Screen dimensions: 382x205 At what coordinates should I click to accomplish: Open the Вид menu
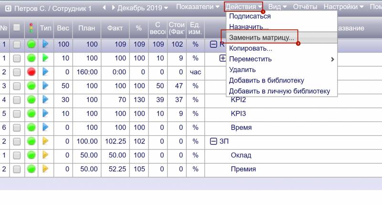click(277, 7)
